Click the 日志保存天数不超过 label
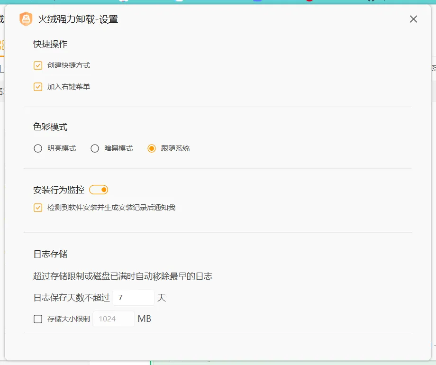436x365 pixels. [x=72, y=298]
